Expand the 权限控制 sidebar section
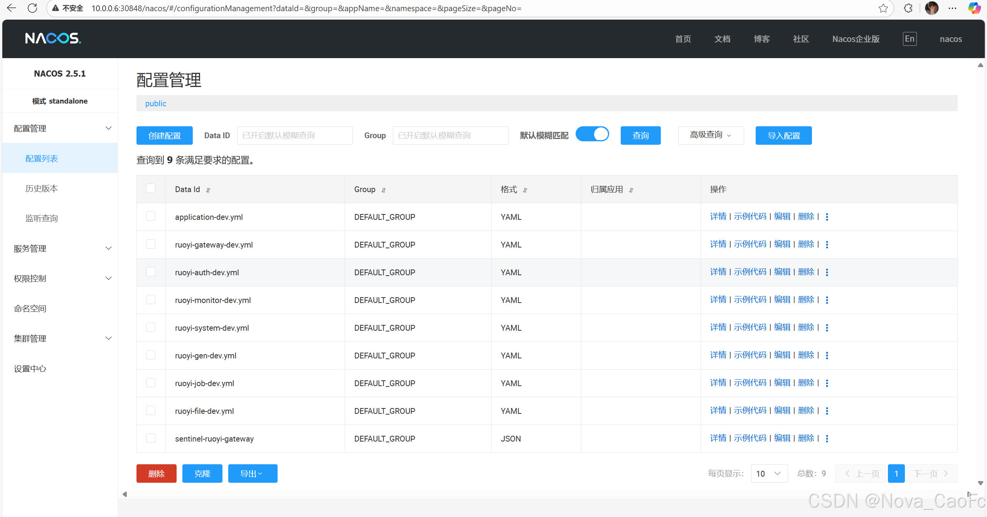 point(60,278)
